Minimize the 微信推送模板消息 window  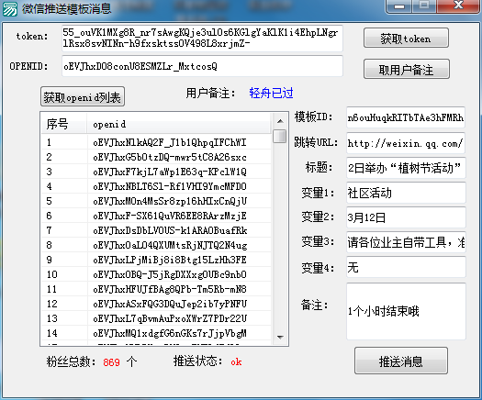point(399,6)
